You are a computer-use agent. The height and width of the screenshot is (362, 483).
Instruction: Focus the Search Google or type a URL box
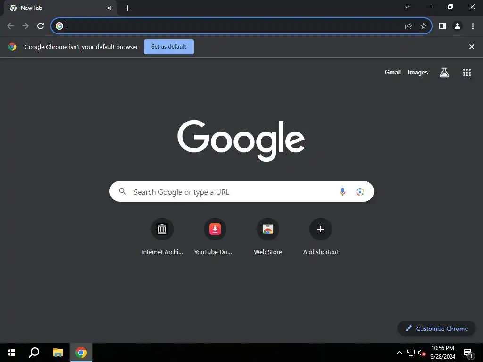(241, 191)
